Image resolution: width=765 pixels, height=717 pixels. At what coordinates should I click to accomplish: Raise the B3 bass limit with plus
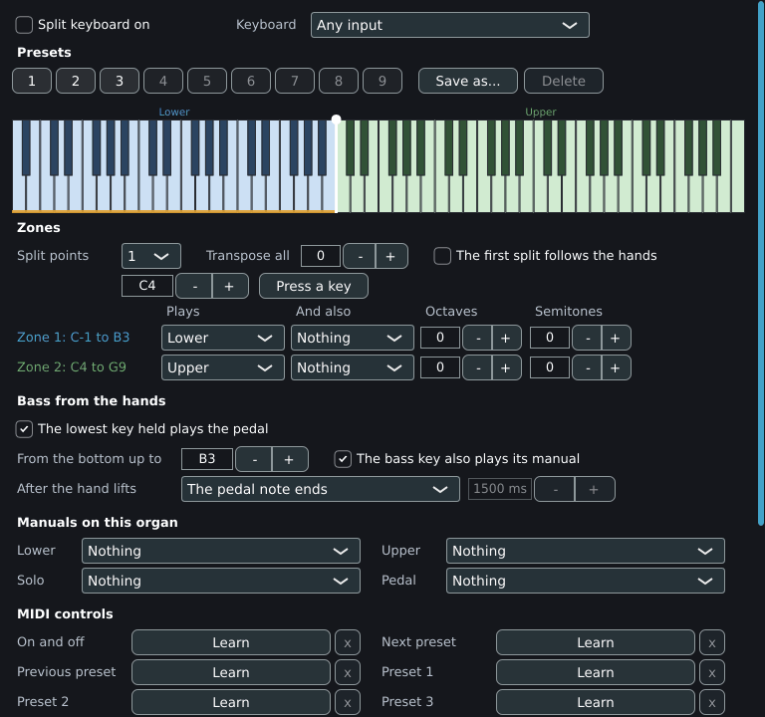point(290,459)
